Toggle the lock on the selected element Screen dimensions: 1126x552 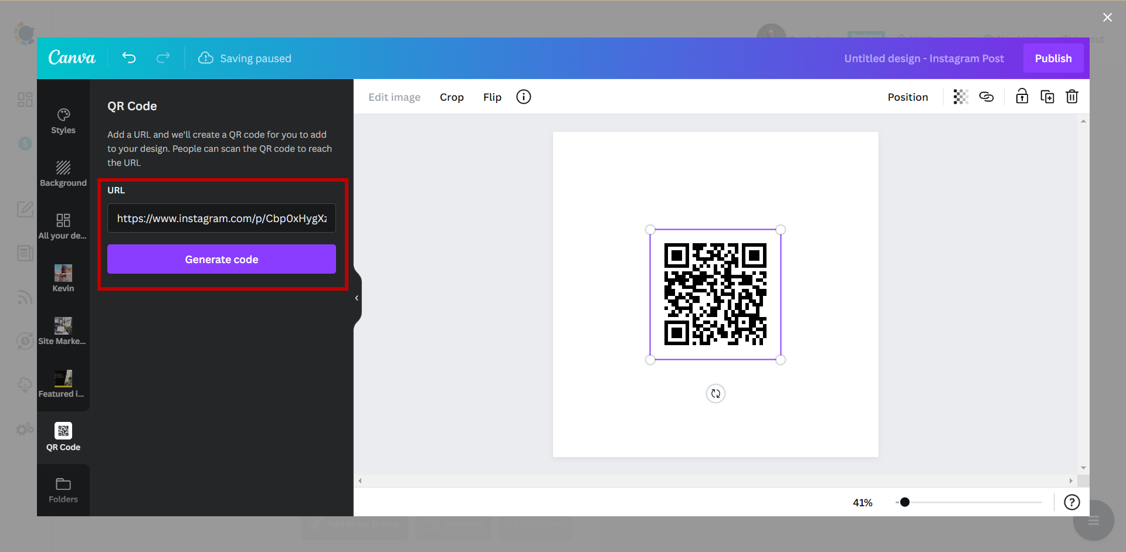tap(1022, 97)
